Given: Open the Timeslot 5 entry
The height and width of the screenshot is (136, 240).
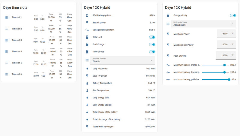Looking at the screenshot, I should point(39,63).
